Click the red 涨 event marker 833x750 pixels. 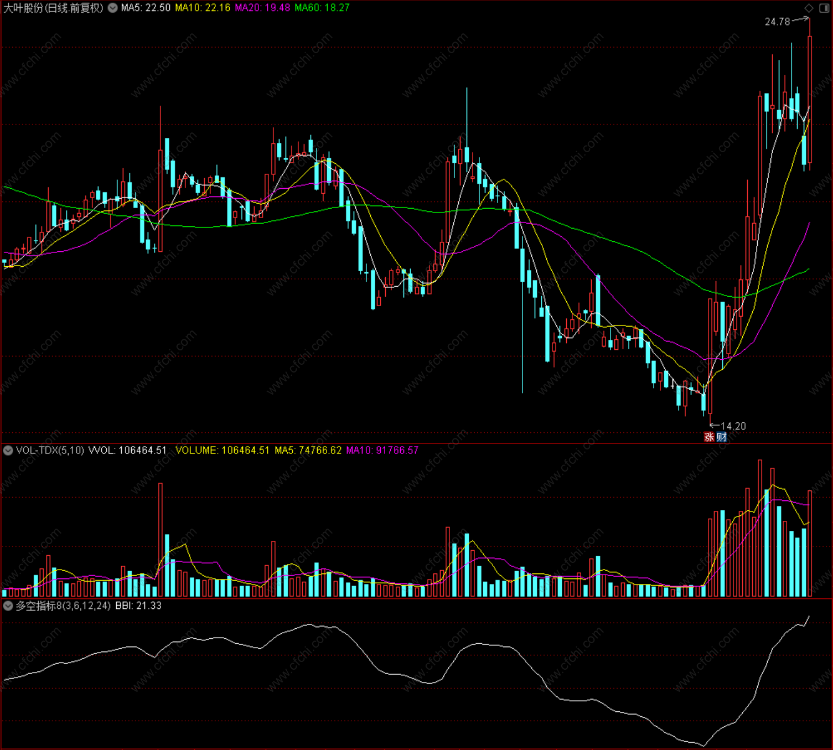click(709, 437)
